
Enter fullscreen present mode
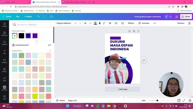pos(184,101)
